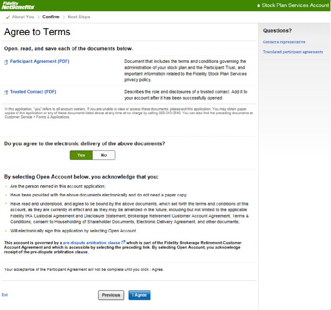The width and height of the screenshot is (331, 310).
Task: Click the PDF icon beside Participant Agreement
Action: point(6,62)
